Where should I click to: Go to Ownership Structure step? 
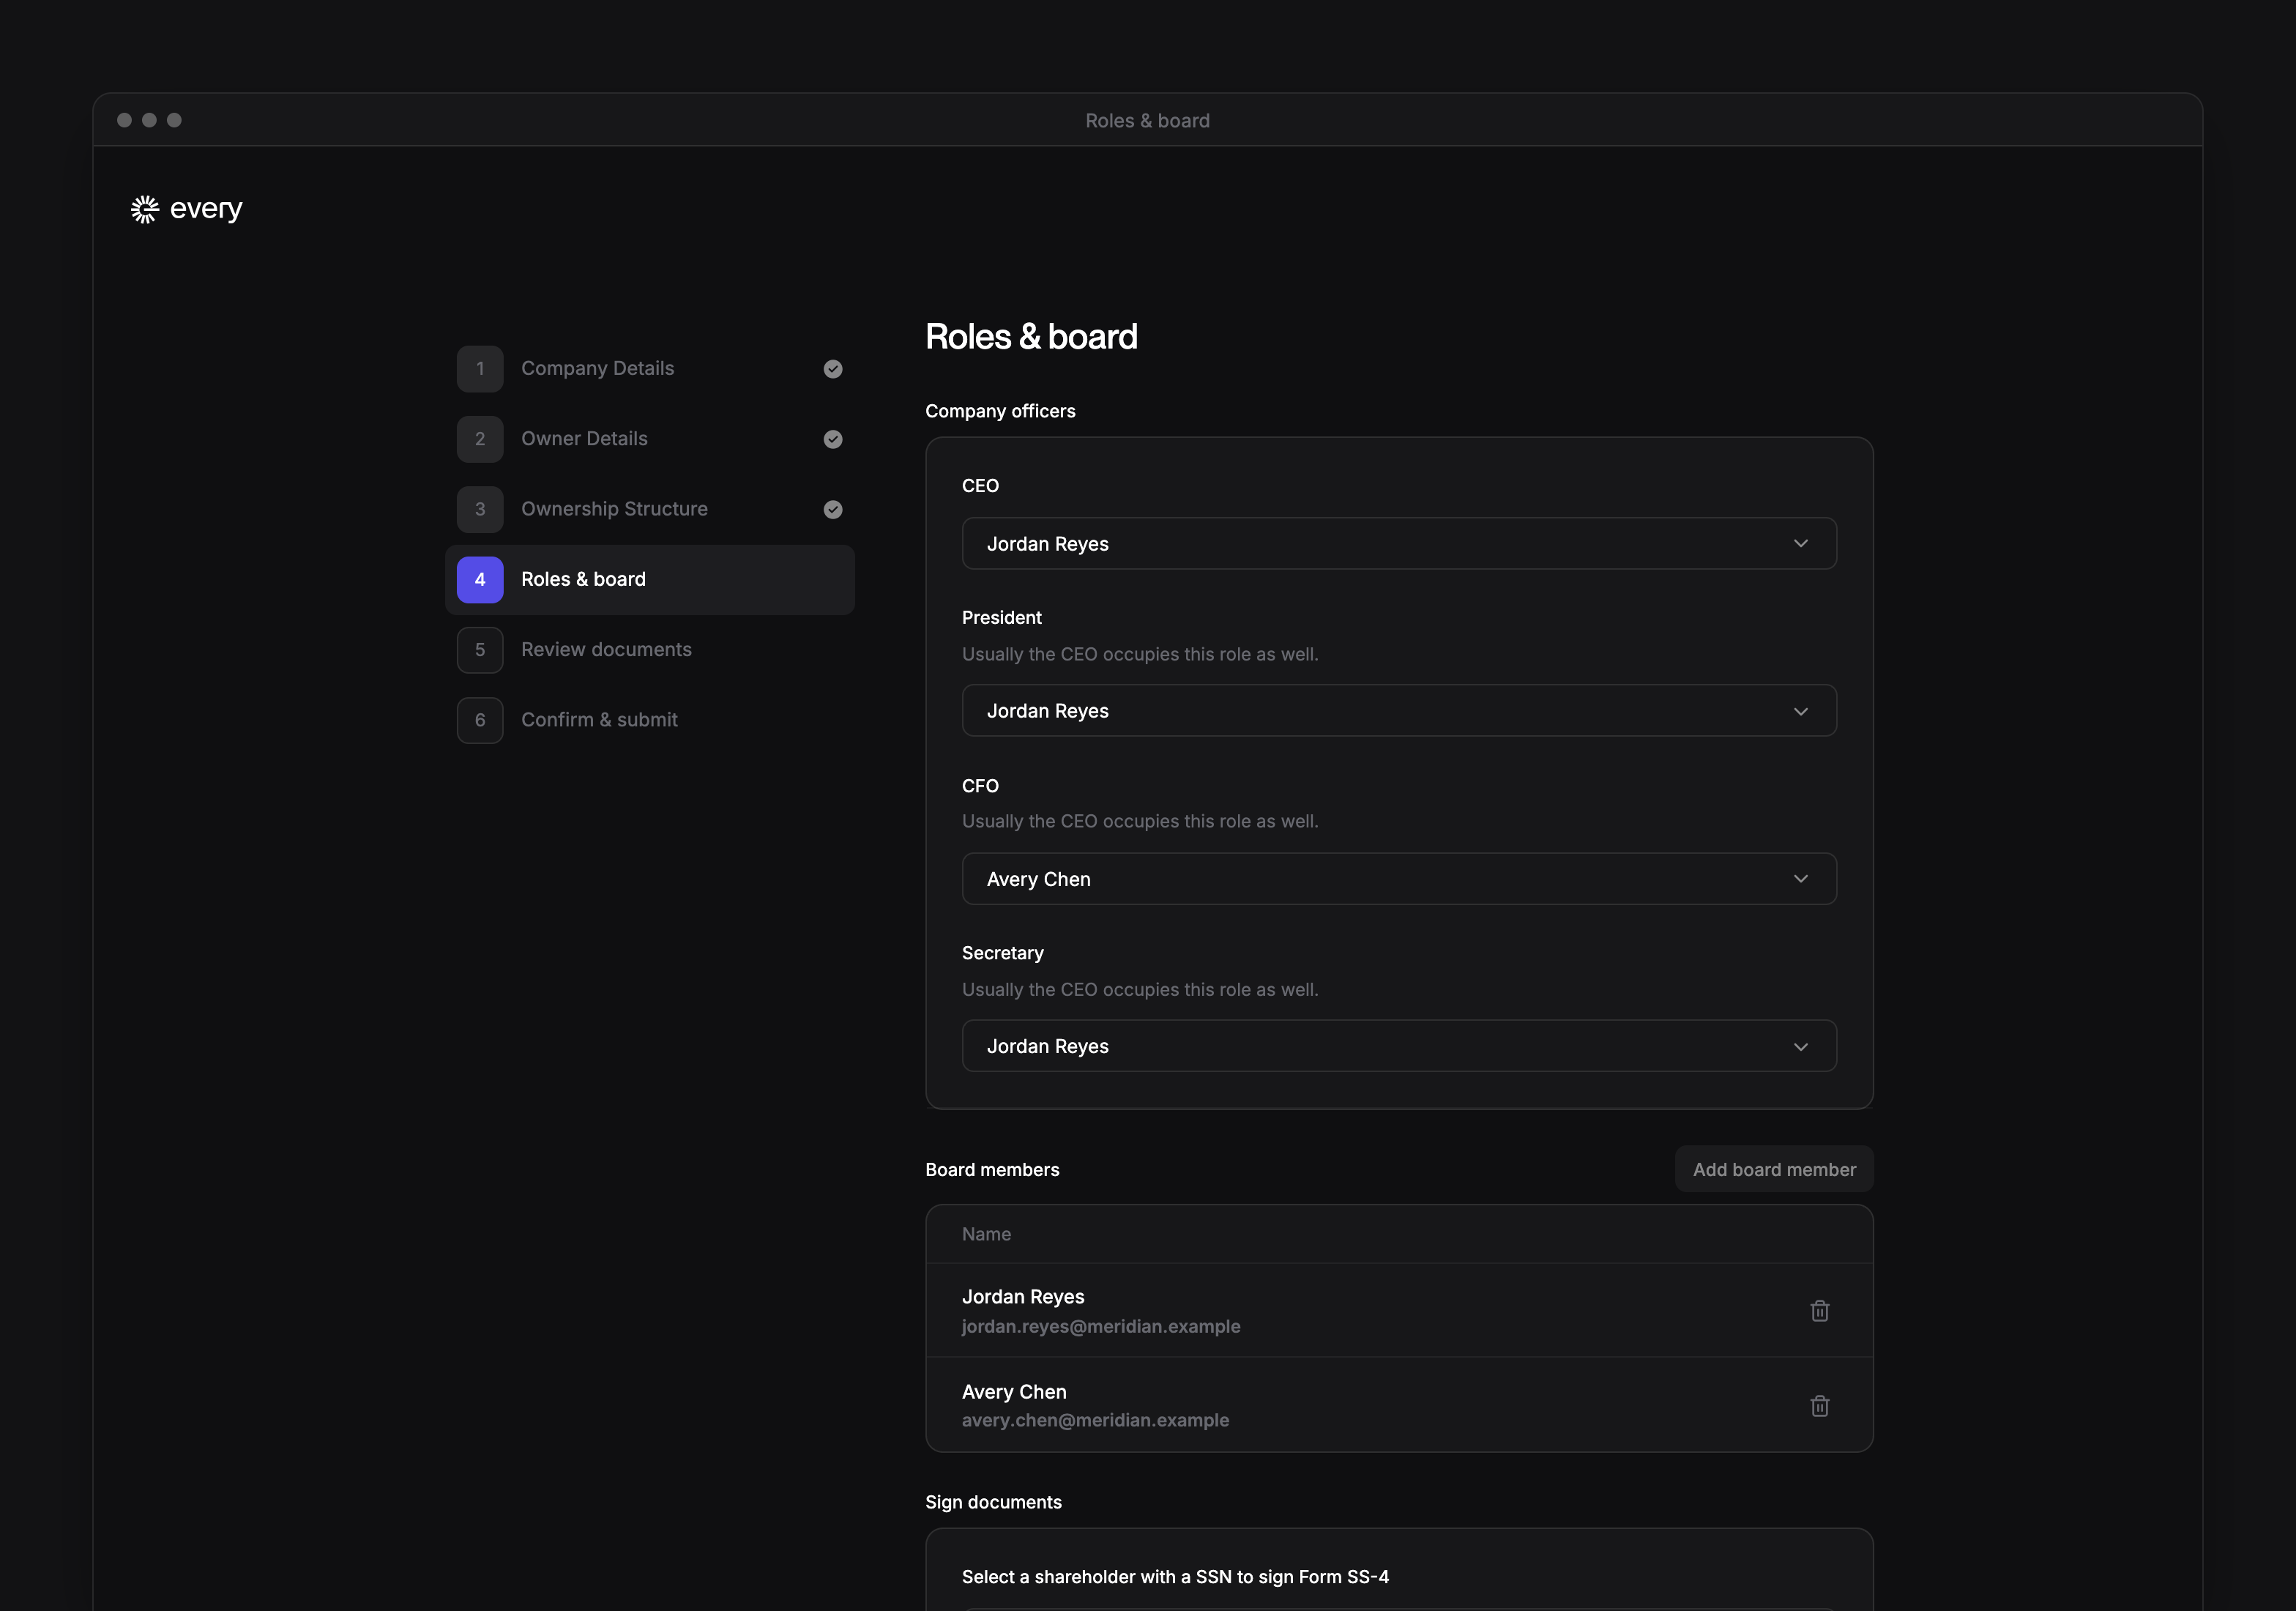click(x=650, y=509)
